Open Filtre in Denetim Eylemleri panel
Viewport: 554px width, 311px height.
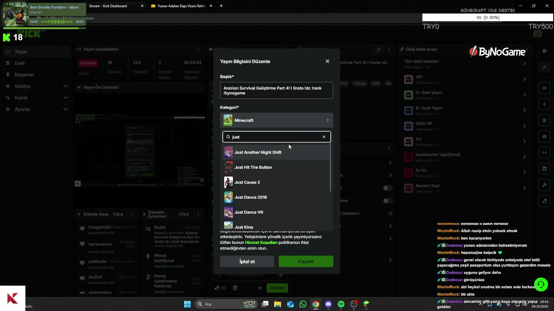tap(184, 214)
